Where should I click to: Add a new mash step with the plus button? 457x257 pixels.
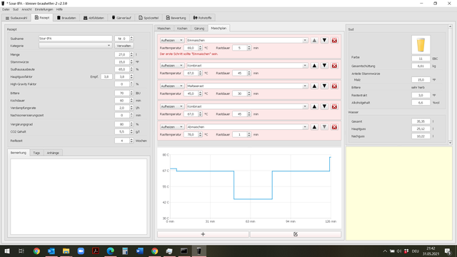click(203, 234)
